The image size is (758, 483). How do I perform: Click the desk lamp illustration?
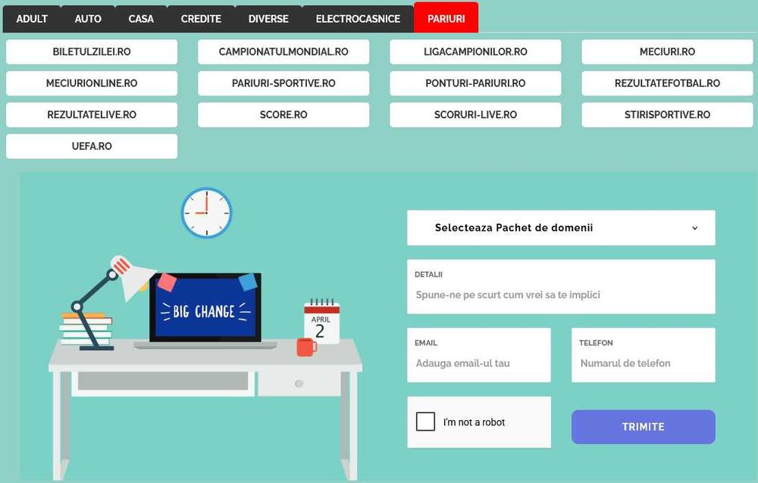(108, 302)
